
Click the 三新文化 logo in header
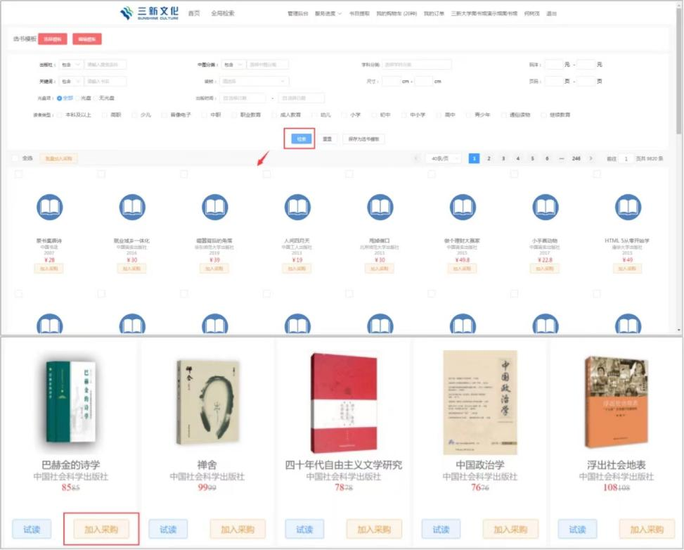coord(149,13)
